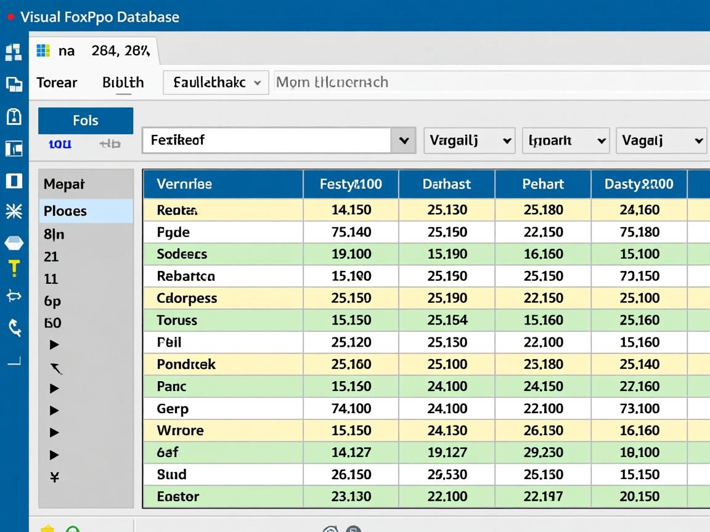Click the blue '1ou' link under Fols
Viewport: 710px width, 532px height.
point(60,144)
